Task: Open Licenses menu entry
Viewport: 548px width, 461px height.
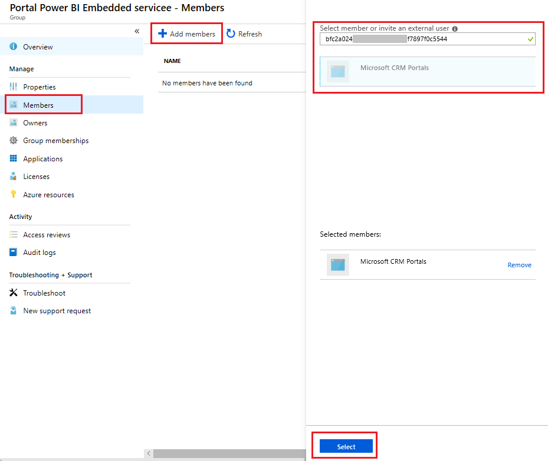Action: click(x=71, y=177)
